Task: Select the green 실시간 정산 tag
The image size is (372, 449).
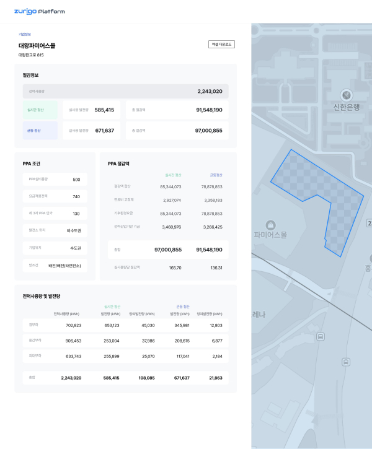Action: (x=36, y=110)
